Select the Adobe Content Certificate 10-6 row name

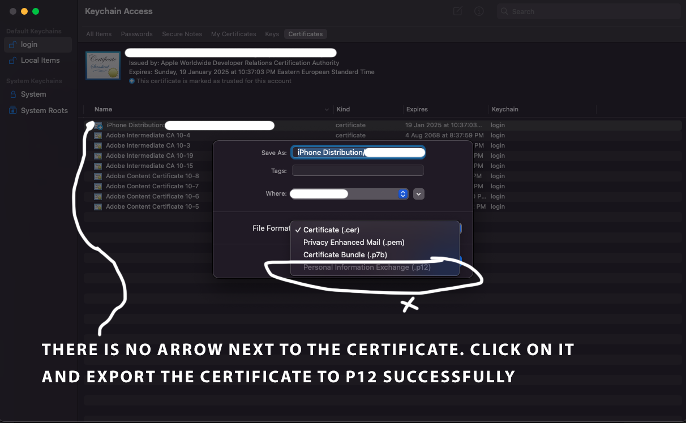pyautogui.click(x=152, y=196)
